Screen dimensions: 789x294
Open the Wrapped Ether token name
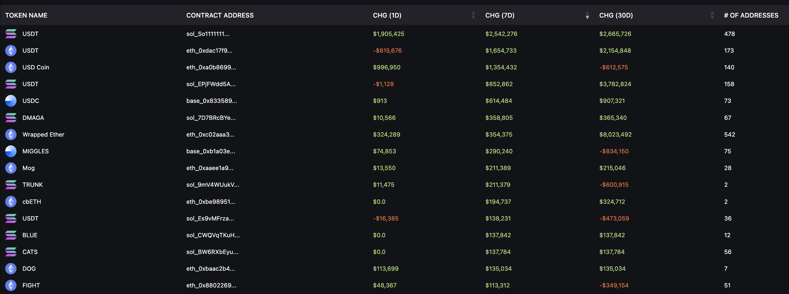pos(43,134)
